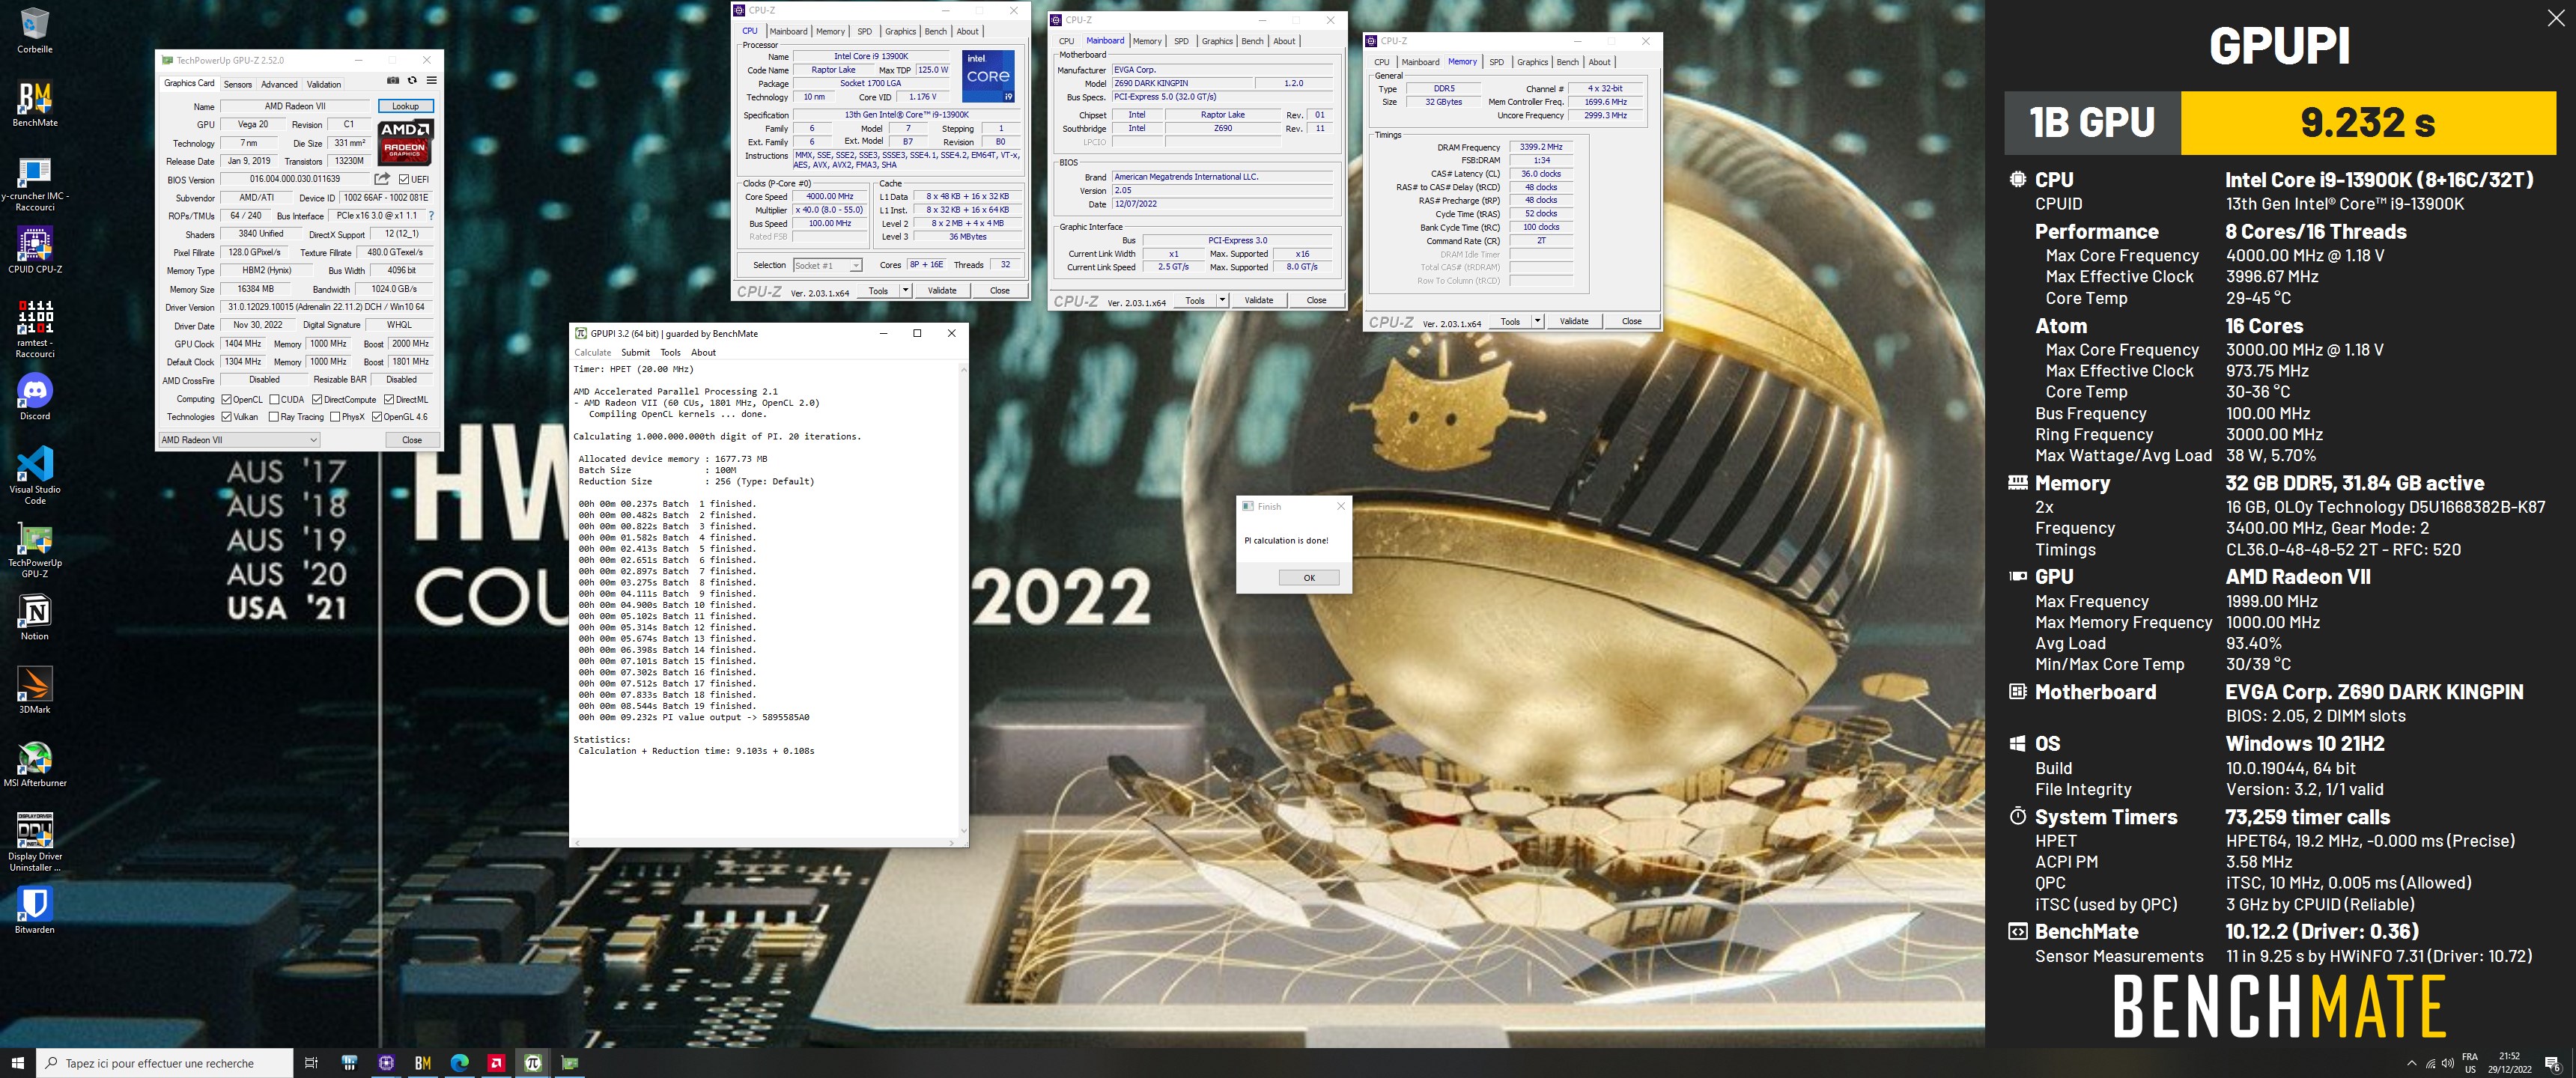The height and width of the screenshot is (1078, 2576).
Task: Open the Windows Start menu
Action: point(17,1063)
